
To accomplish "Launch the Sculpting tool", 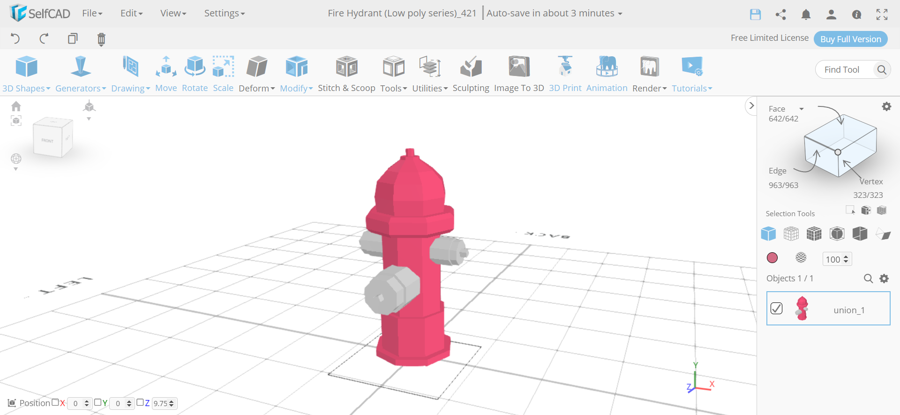I will [471, 74].
